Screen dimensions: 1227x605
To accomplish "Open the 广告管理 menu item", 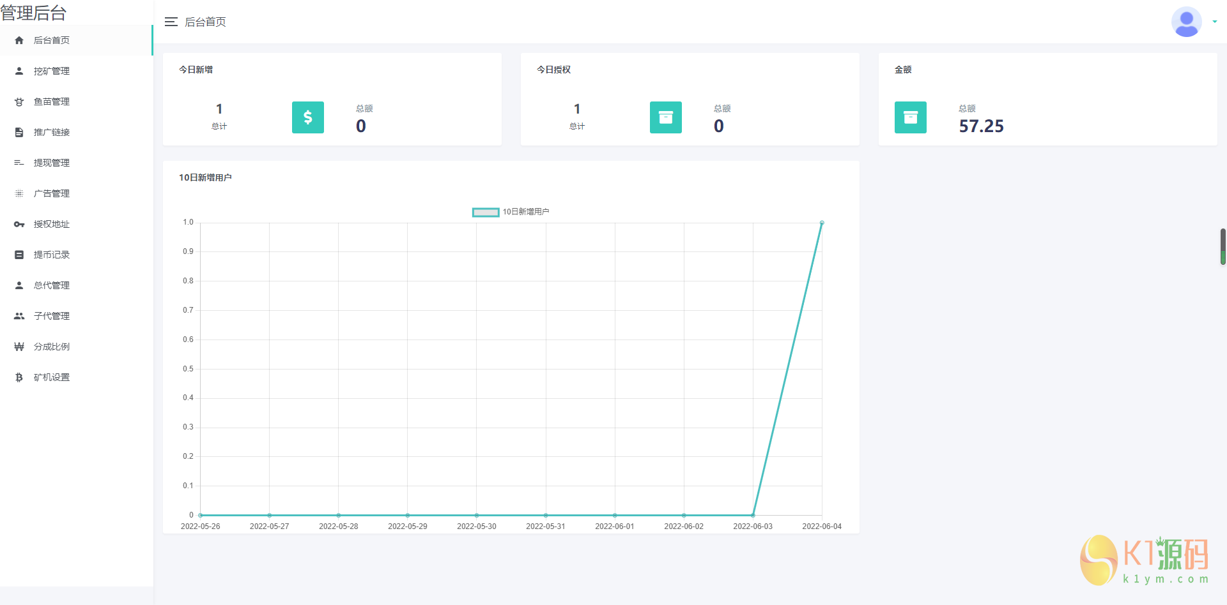I will [76, 193].
